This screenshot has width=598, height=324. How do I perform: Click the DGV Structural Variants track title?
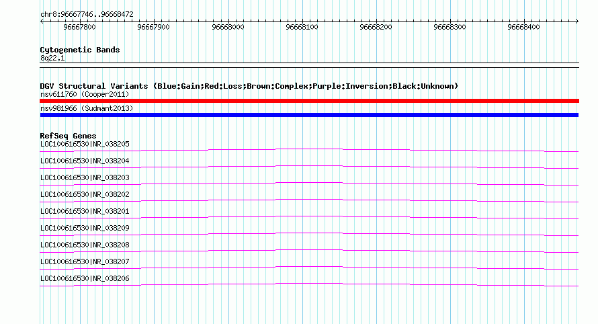[249, 86]
